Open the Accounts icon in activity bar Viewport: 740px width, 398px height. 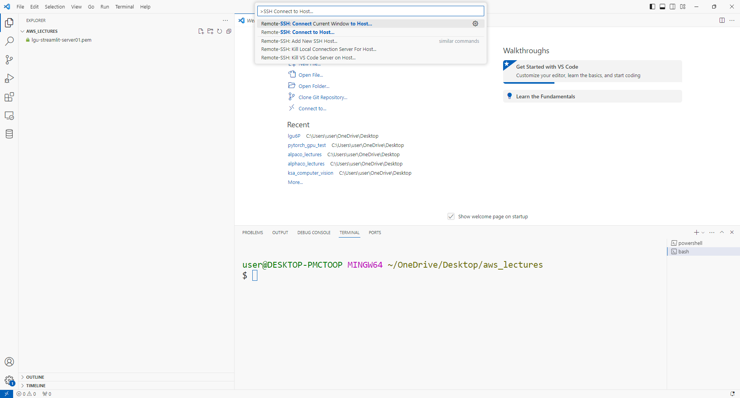[9, 362]
